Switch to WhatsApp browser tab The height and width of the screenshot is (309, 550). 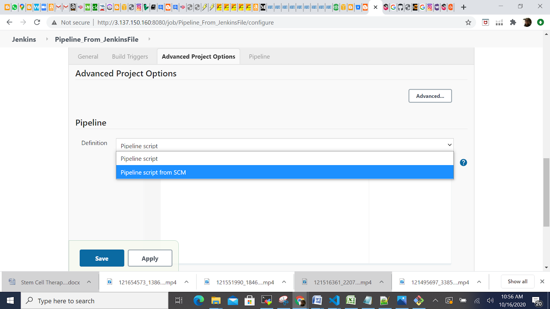click(14, 7)
